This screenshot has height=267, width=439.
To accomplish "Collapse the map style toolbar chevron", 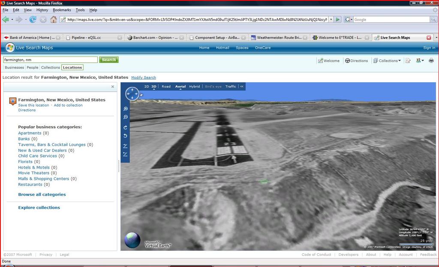I will coord(242,86).
